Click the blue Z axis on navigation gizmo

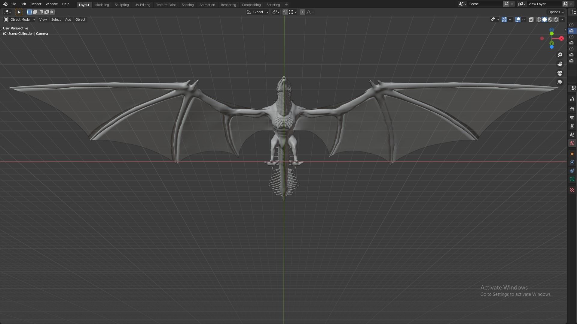552,30
